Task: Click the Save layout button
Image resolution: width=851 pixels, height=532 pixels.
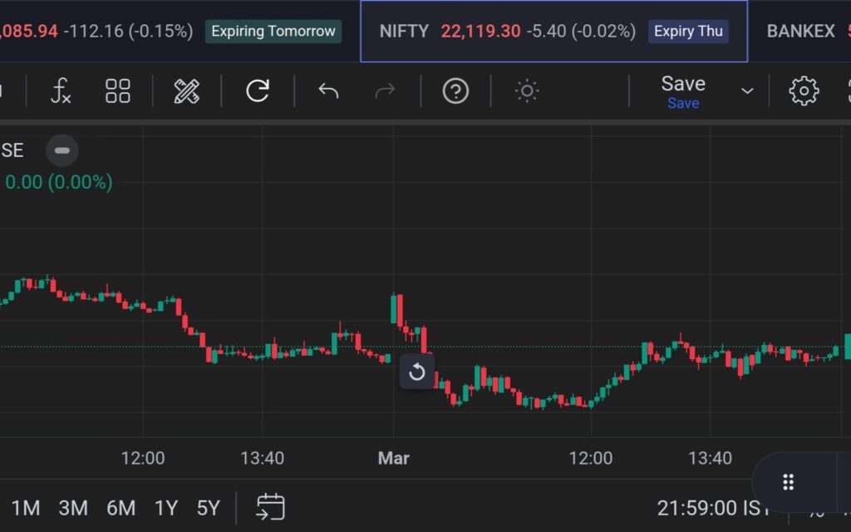Action: click(682, 91)
